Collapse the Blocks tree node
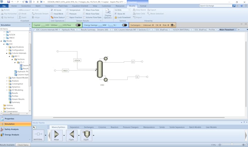 pos(1,41)
